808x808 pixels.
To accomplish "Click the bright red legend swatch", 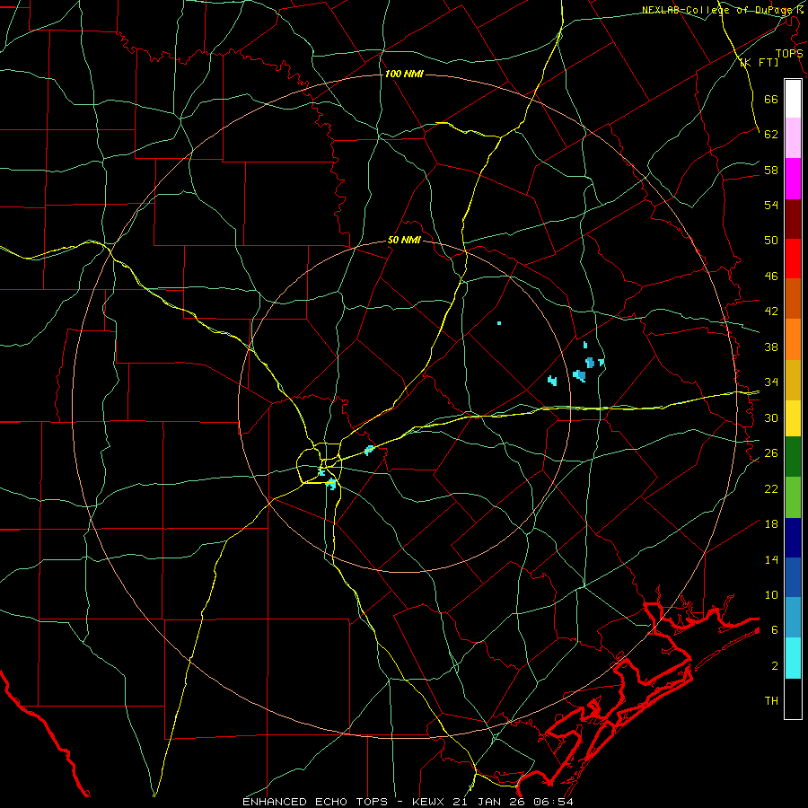I will [793, 259].
